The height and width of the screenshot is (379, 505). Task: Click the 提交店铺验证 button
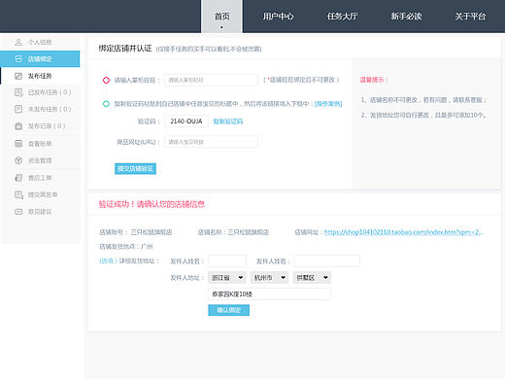pos(135,168)
